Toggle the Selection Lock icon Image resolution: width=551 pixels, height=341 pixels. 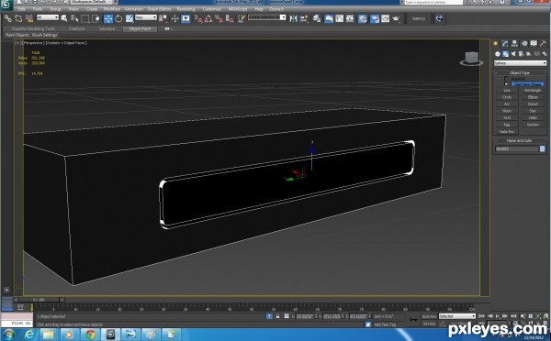277,316
